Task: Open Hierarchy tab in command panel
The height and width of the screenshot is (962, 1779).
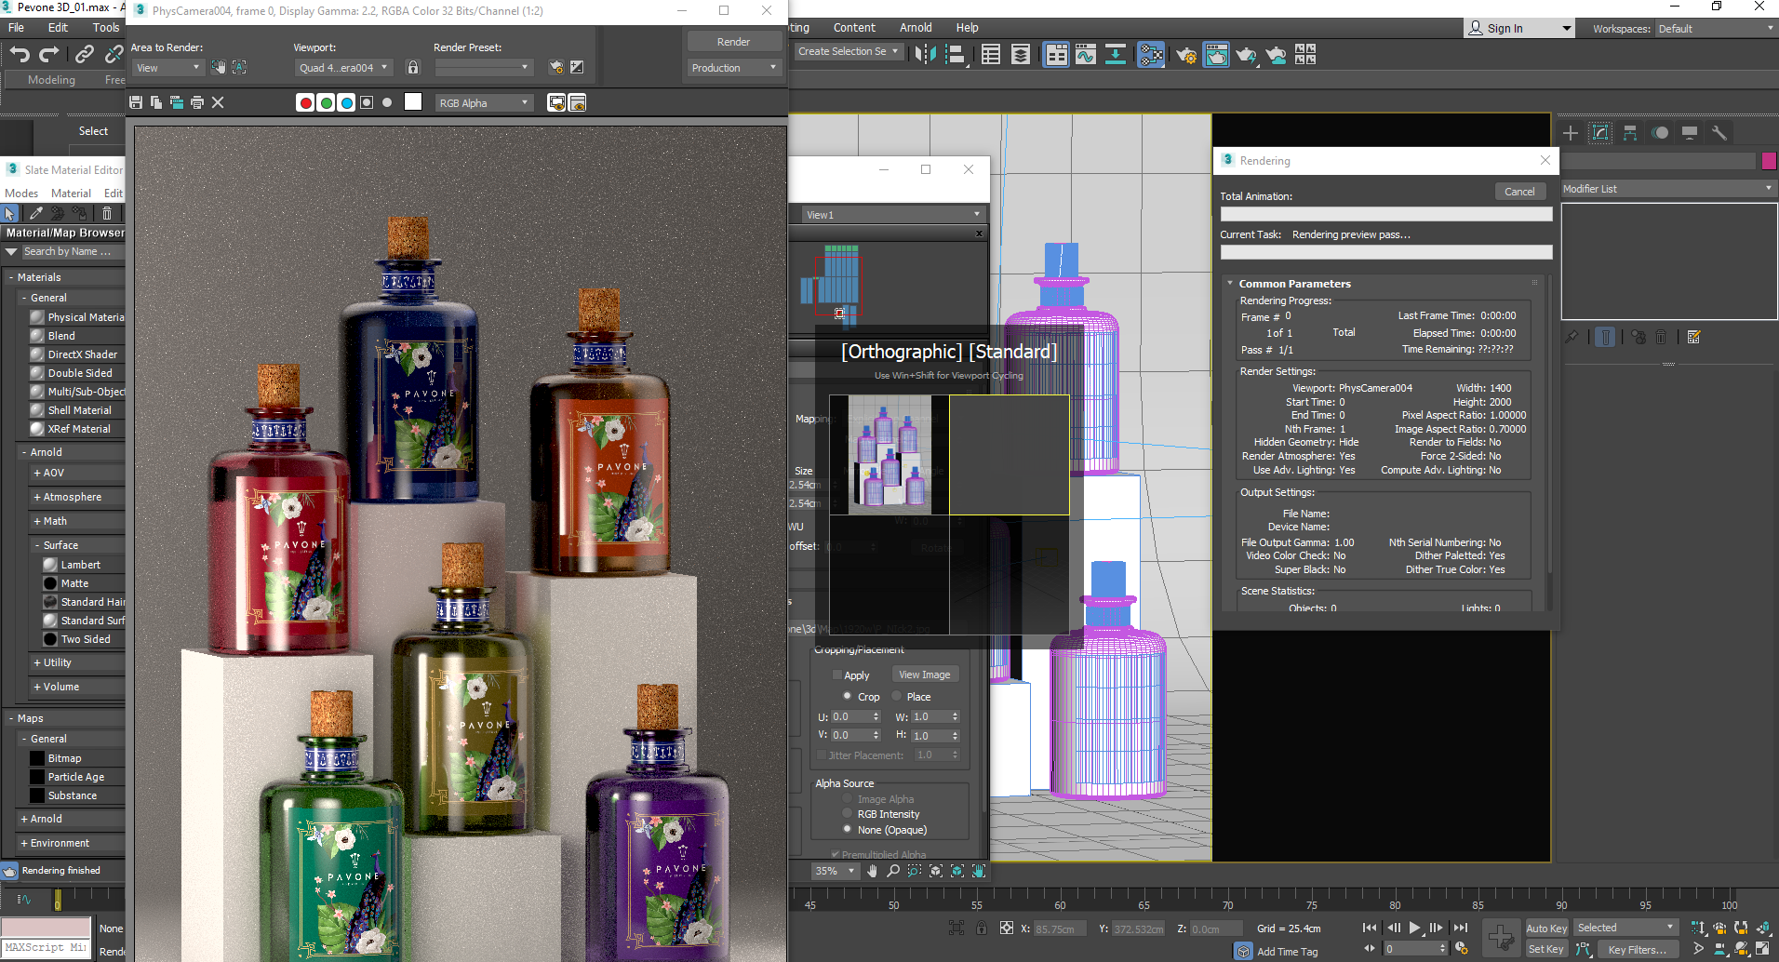Action: [x=1630, y=133]
